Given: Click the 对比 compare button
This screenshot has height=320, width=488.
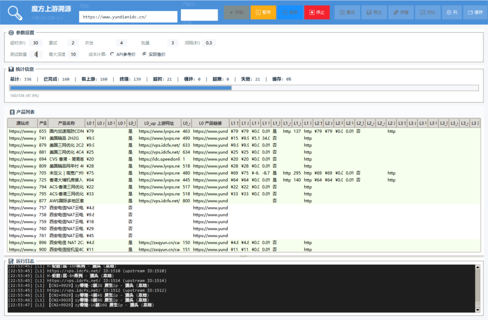Looking at the screenshot, I should [x=427, y=13].
